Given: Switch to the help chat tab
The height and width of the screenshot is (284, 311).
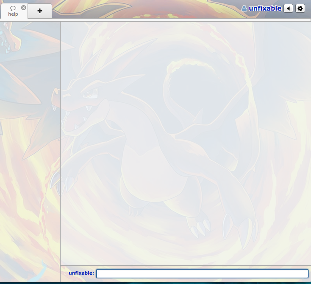Looking at the screenshot, I should point(13,11).
